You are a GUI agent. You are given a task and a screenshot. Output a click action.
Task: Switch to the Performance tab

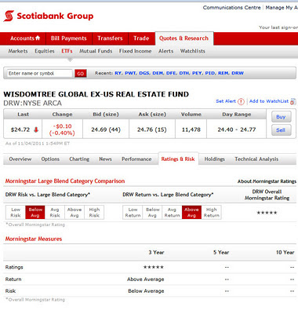coord(136,159)
